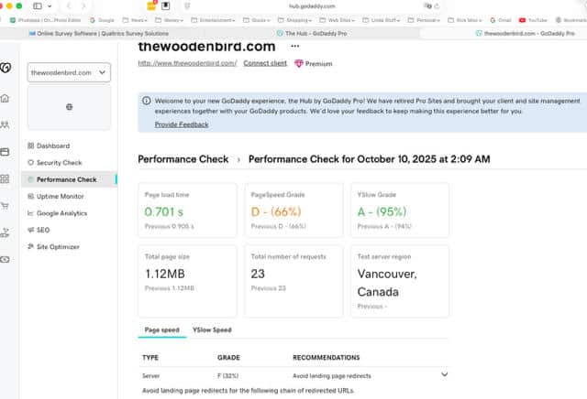The image size is (587, 399).
Task: Open the four-squares grid icon in left rail
Action: tap(5, 179)
